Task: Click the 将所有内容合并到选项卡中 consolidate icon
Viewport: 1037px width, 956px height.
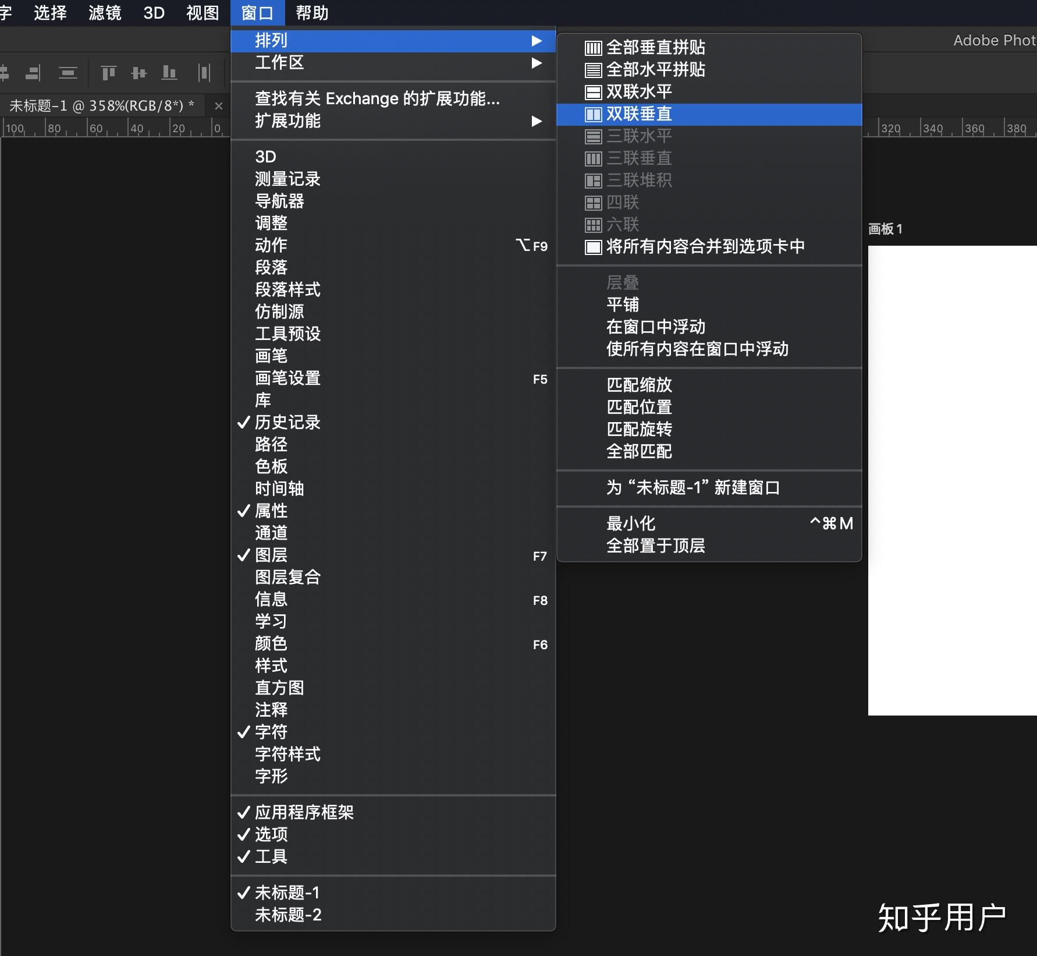Action: [593, 247]
